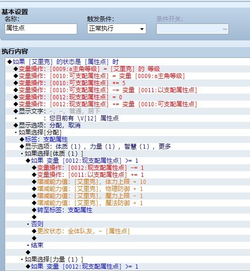Select text line 您目前有 \V[12] 属性点
Viewport: 250px width, 271px height.
click(x=128, y=118)
